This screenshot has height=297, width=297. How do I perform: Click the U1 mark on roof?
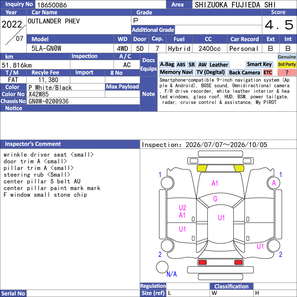[221, 218]
